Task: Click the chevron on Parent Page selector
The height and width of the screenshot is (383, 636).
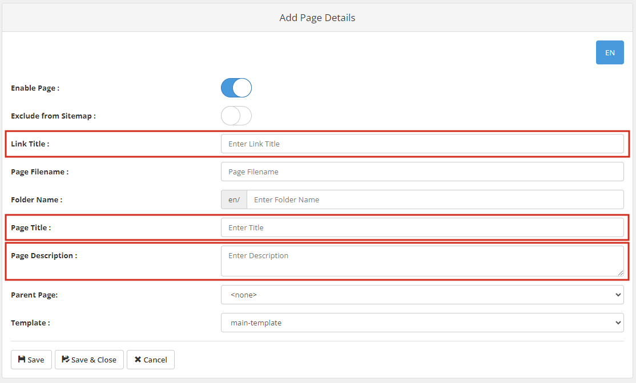Action: tap(618, 295)
